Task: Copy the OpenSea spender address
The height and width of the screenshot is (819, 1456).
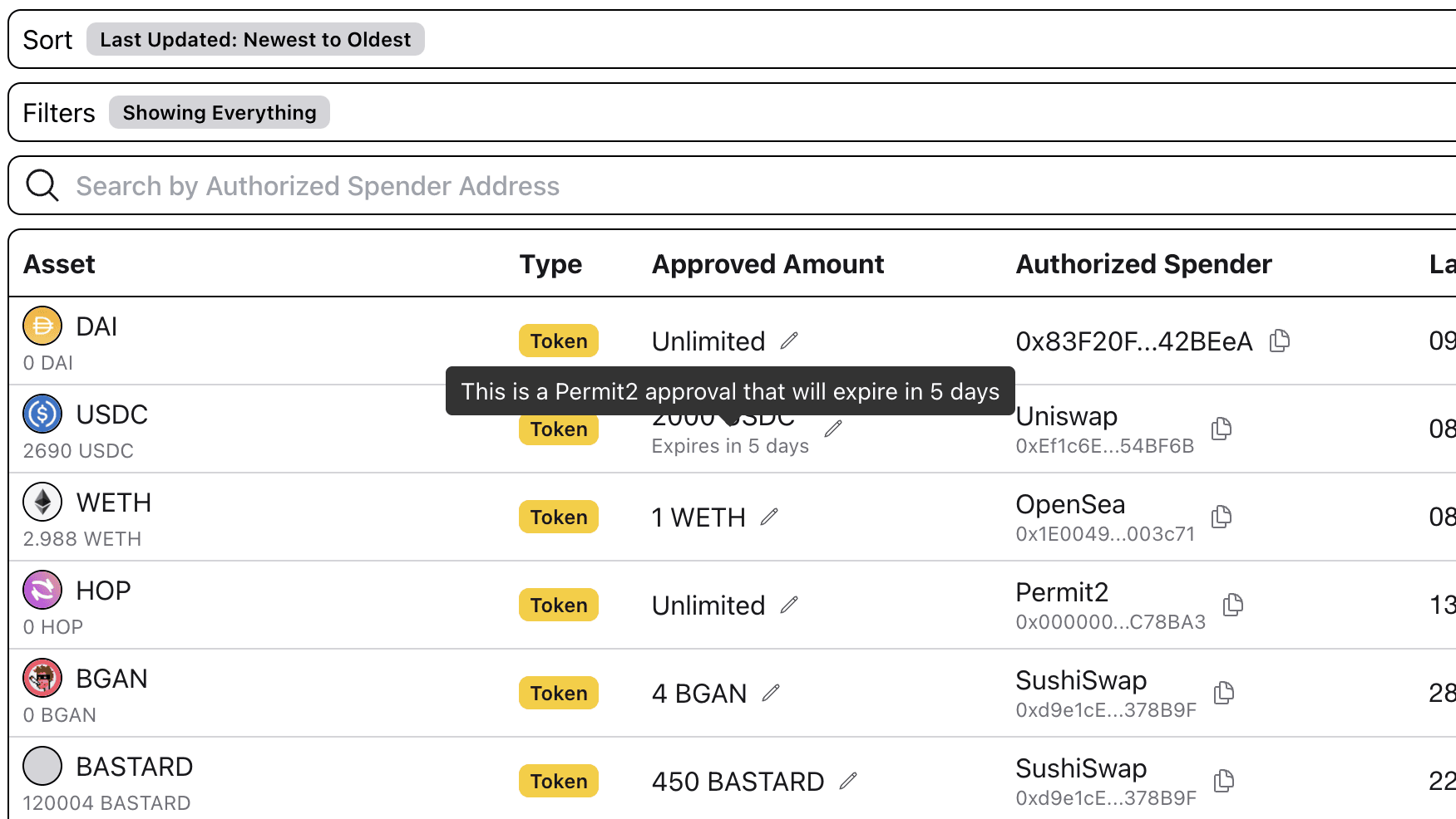Action: pos(1222,517)
